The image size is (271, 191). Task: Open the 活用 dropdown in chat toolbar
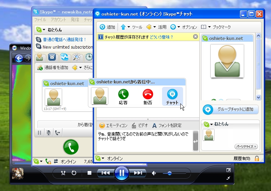tap(156, 27)
